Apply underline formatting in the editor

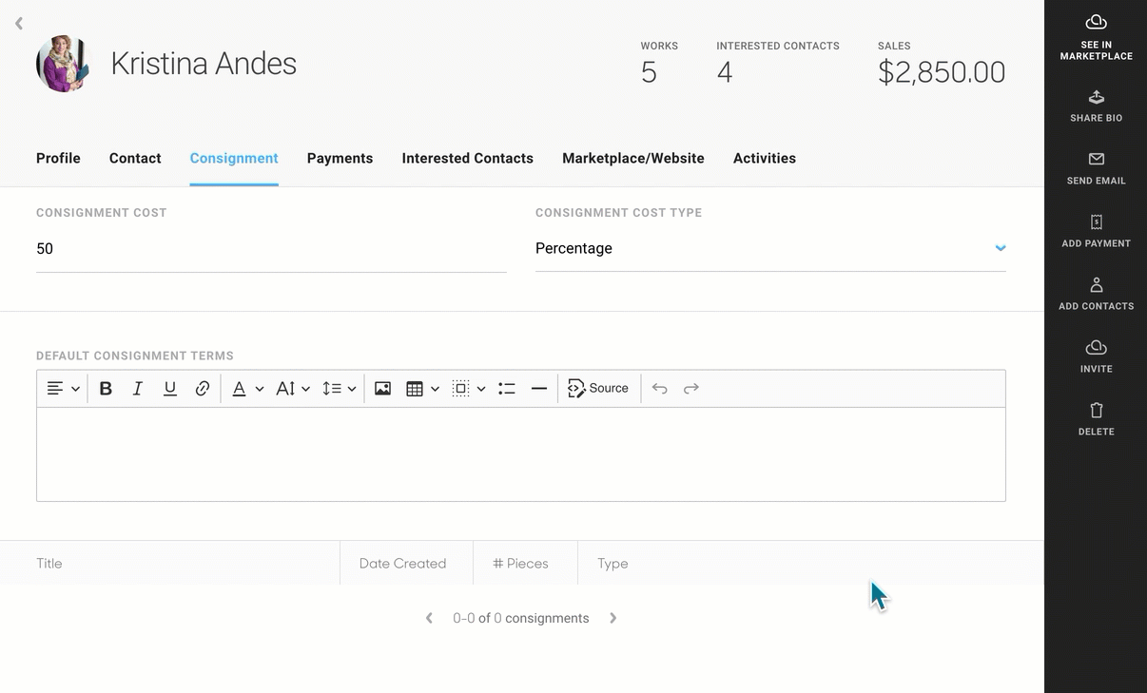[x=170, y=389]
